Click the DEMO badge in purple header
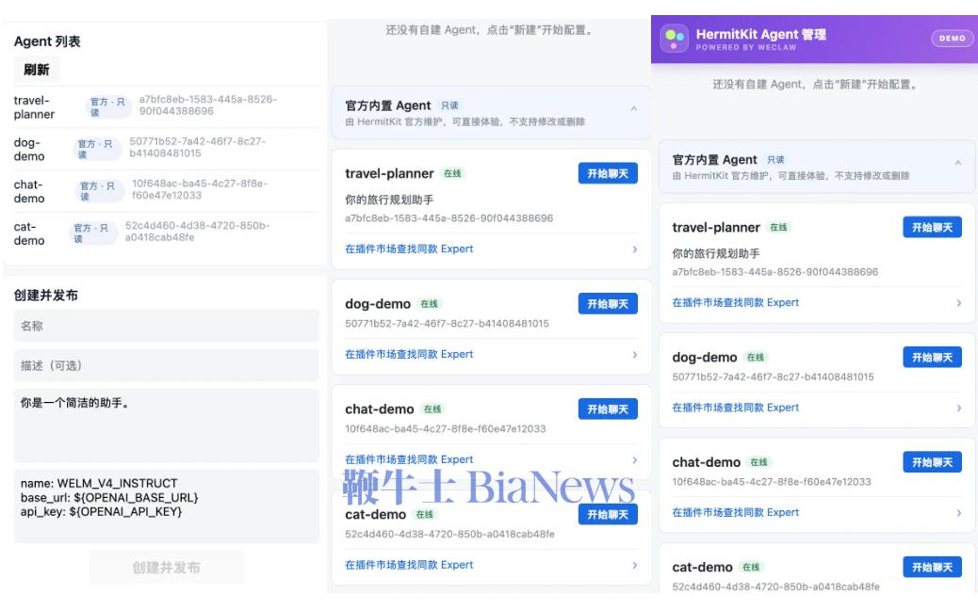Screen dimensions: 978x610 pos(952,38)
